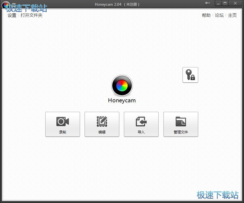Click the small key icon in title bar
Image resolution: width=244 pixels, height=203 pixels.
coord(207,3)
